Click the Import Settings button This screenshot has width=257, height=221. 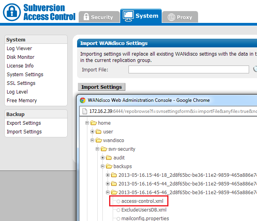pyautogui.click(x=102, y=87)
